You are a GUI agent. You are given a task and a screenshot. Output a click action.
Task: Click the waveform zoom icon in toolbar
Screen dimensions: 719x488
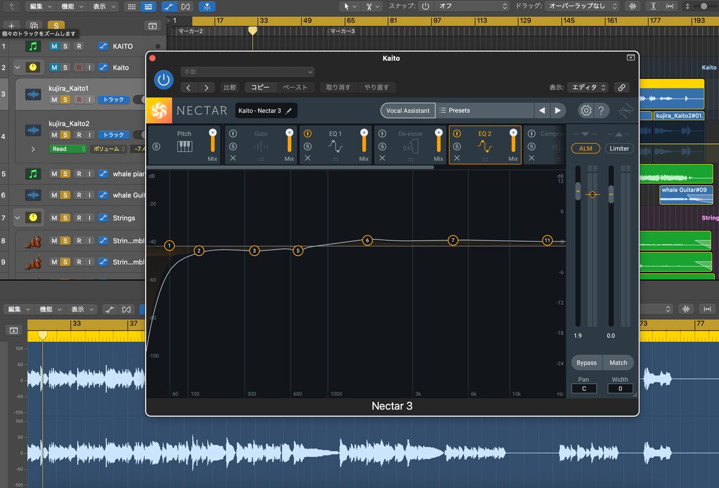pyautogui.click(x=634, y=6)
